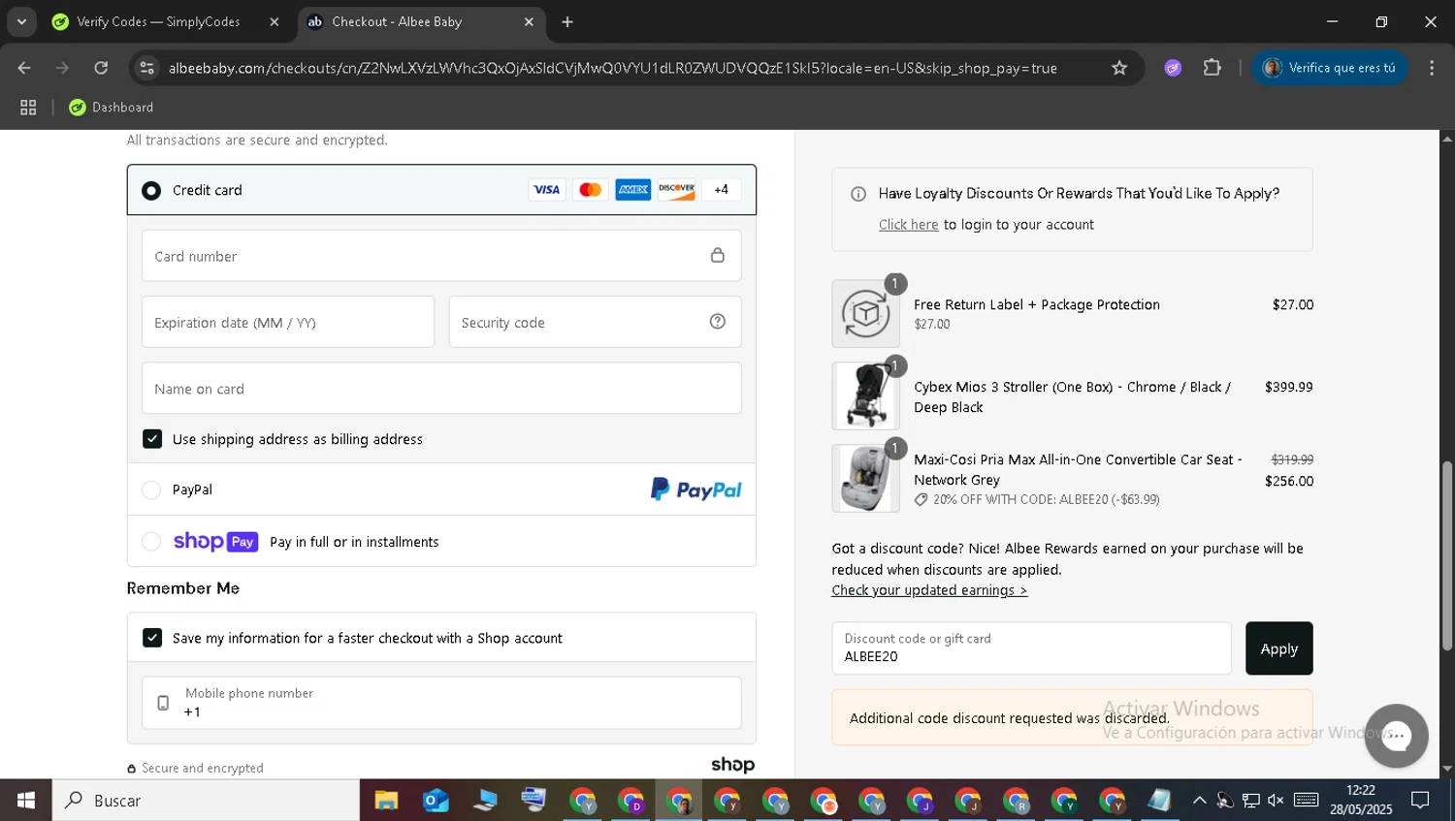1455x821 pixels.
Task: Focus the Card number field
Action: (x=441, y=256)
